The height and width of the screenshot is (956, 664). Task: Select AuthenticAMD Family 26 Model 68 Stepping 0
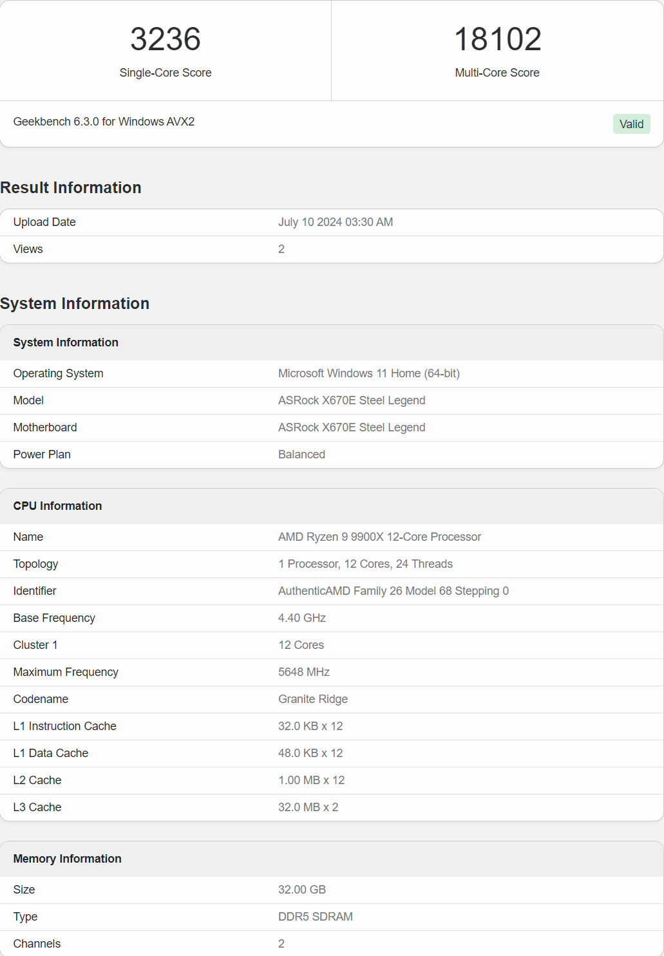[394, 591]
